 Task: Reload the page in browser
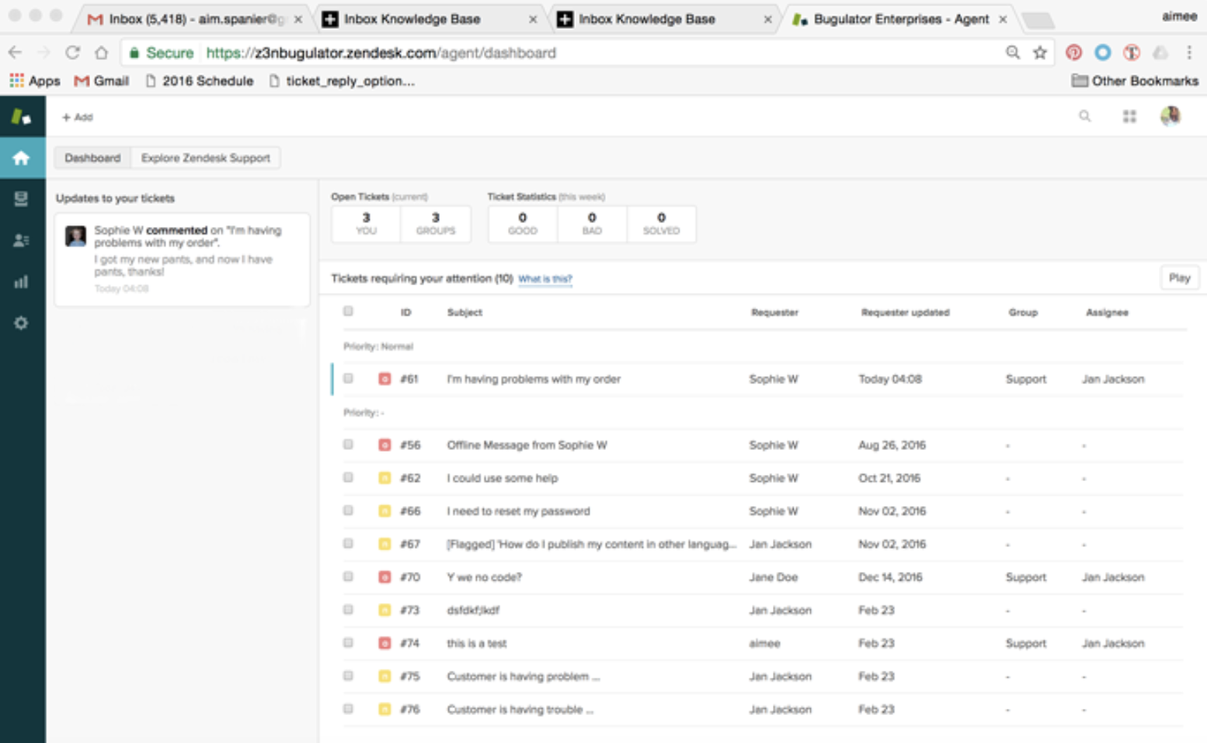[72, 53]
